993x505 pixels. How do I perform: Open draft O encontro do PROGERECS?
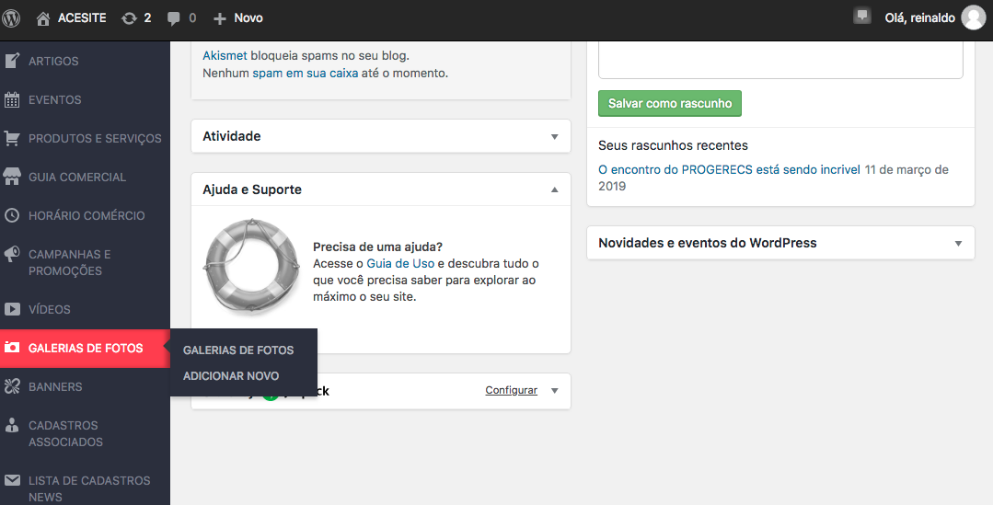click(729, 169)
